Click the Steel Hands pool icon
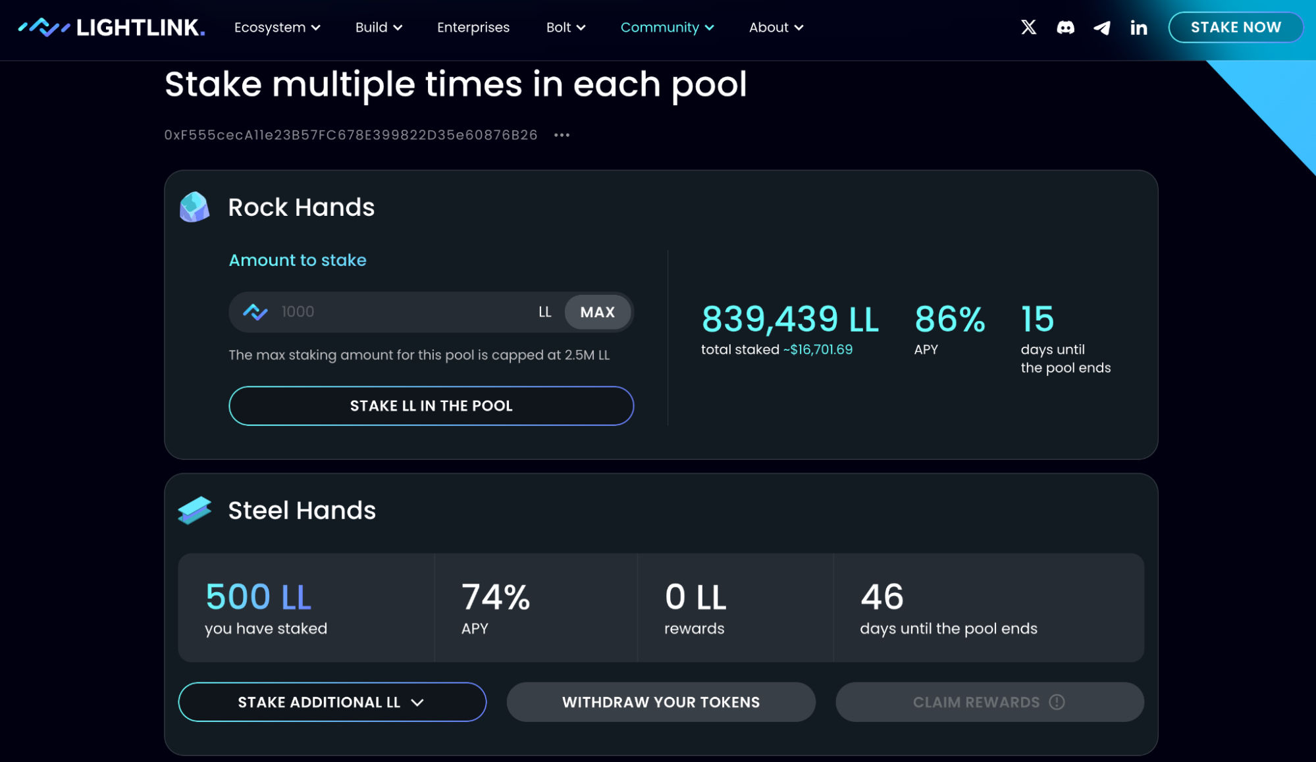This screenshot has height=762, width=1316. pos(194,511)
